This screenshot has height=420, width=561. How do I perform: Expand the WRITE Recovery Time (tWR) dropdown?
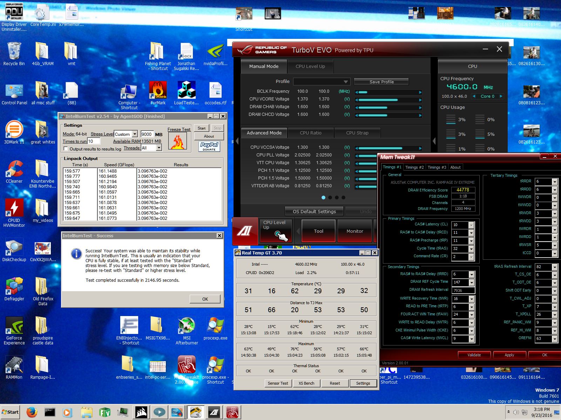click(471, 299)
